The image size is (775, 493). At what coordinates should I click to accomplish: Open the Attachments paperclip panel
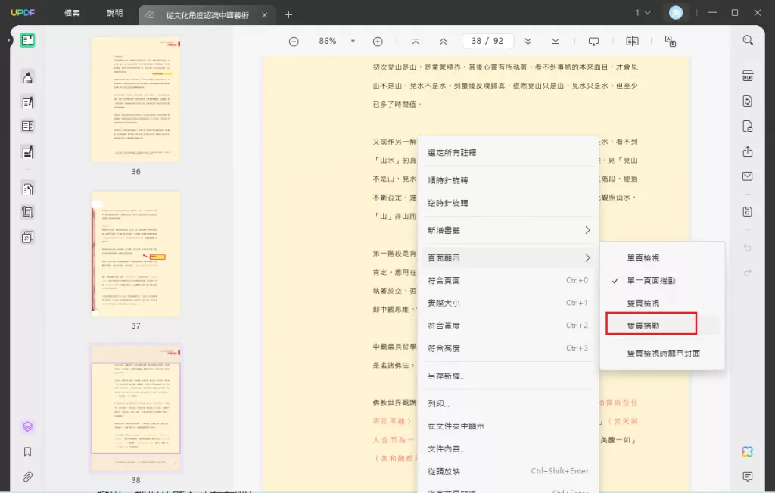click(28, 476)
